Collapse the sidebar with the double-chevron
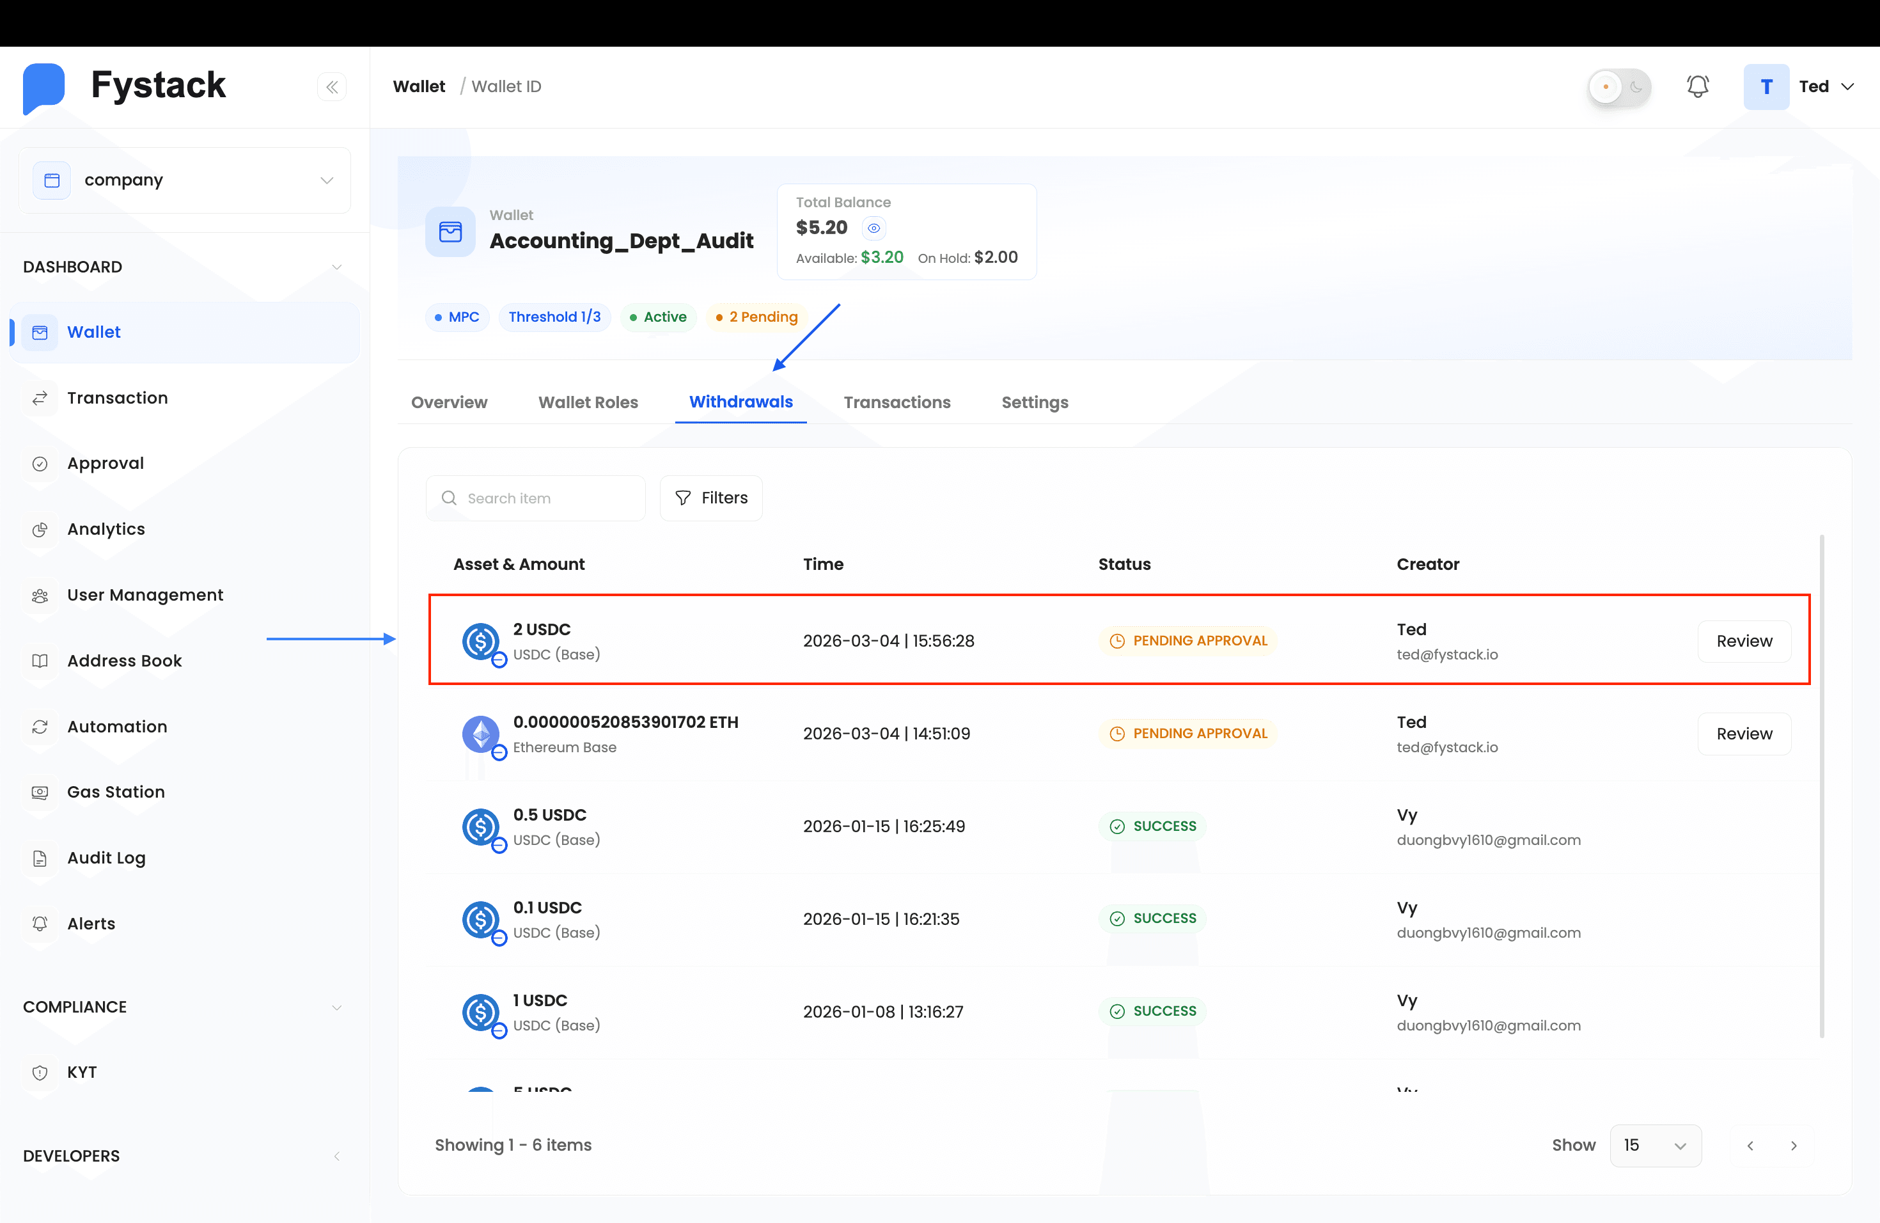Image resolution: width=1880 pixels, height=1223 pixels. (x=332, y=86)
